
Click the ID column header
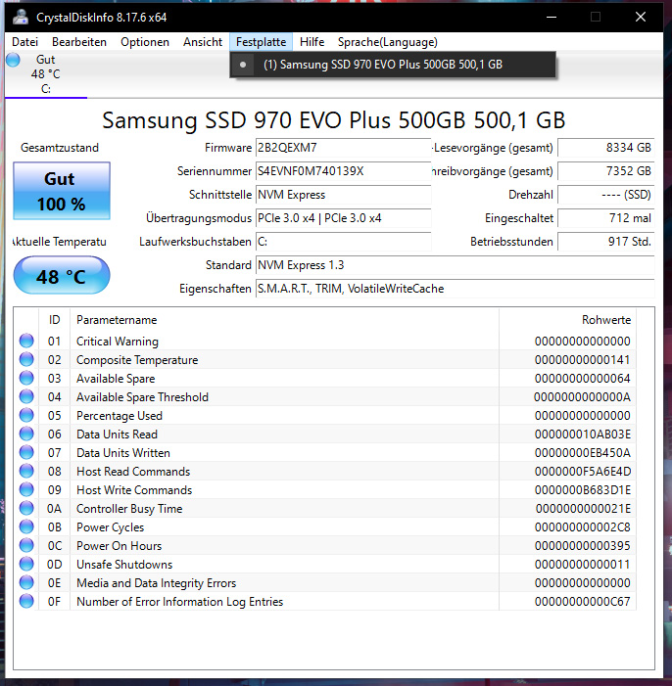[54, 320]
